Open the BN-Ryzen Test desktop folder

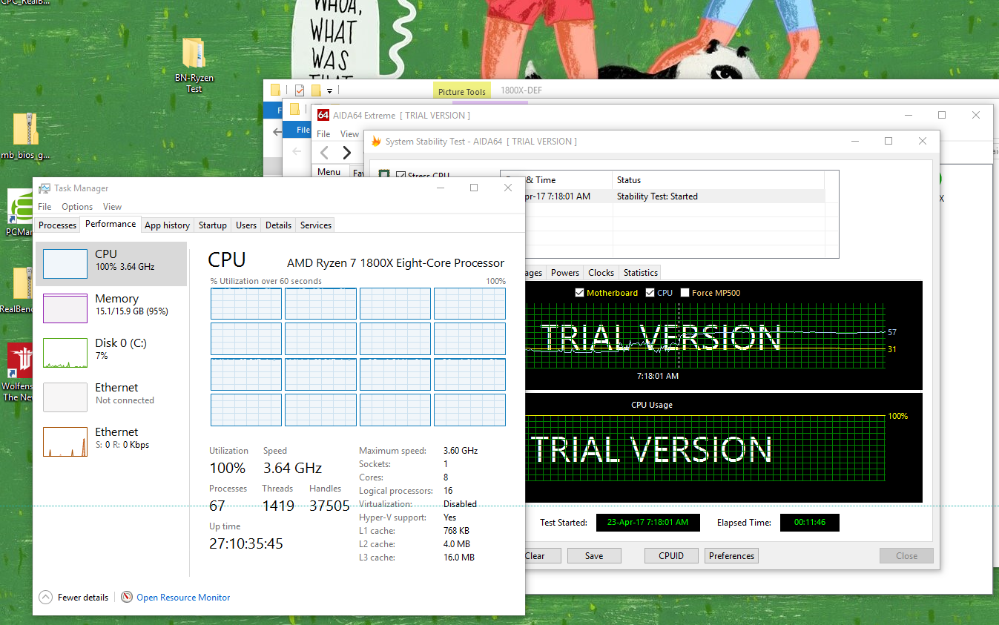pyautogui.click(x=194, y=65)
